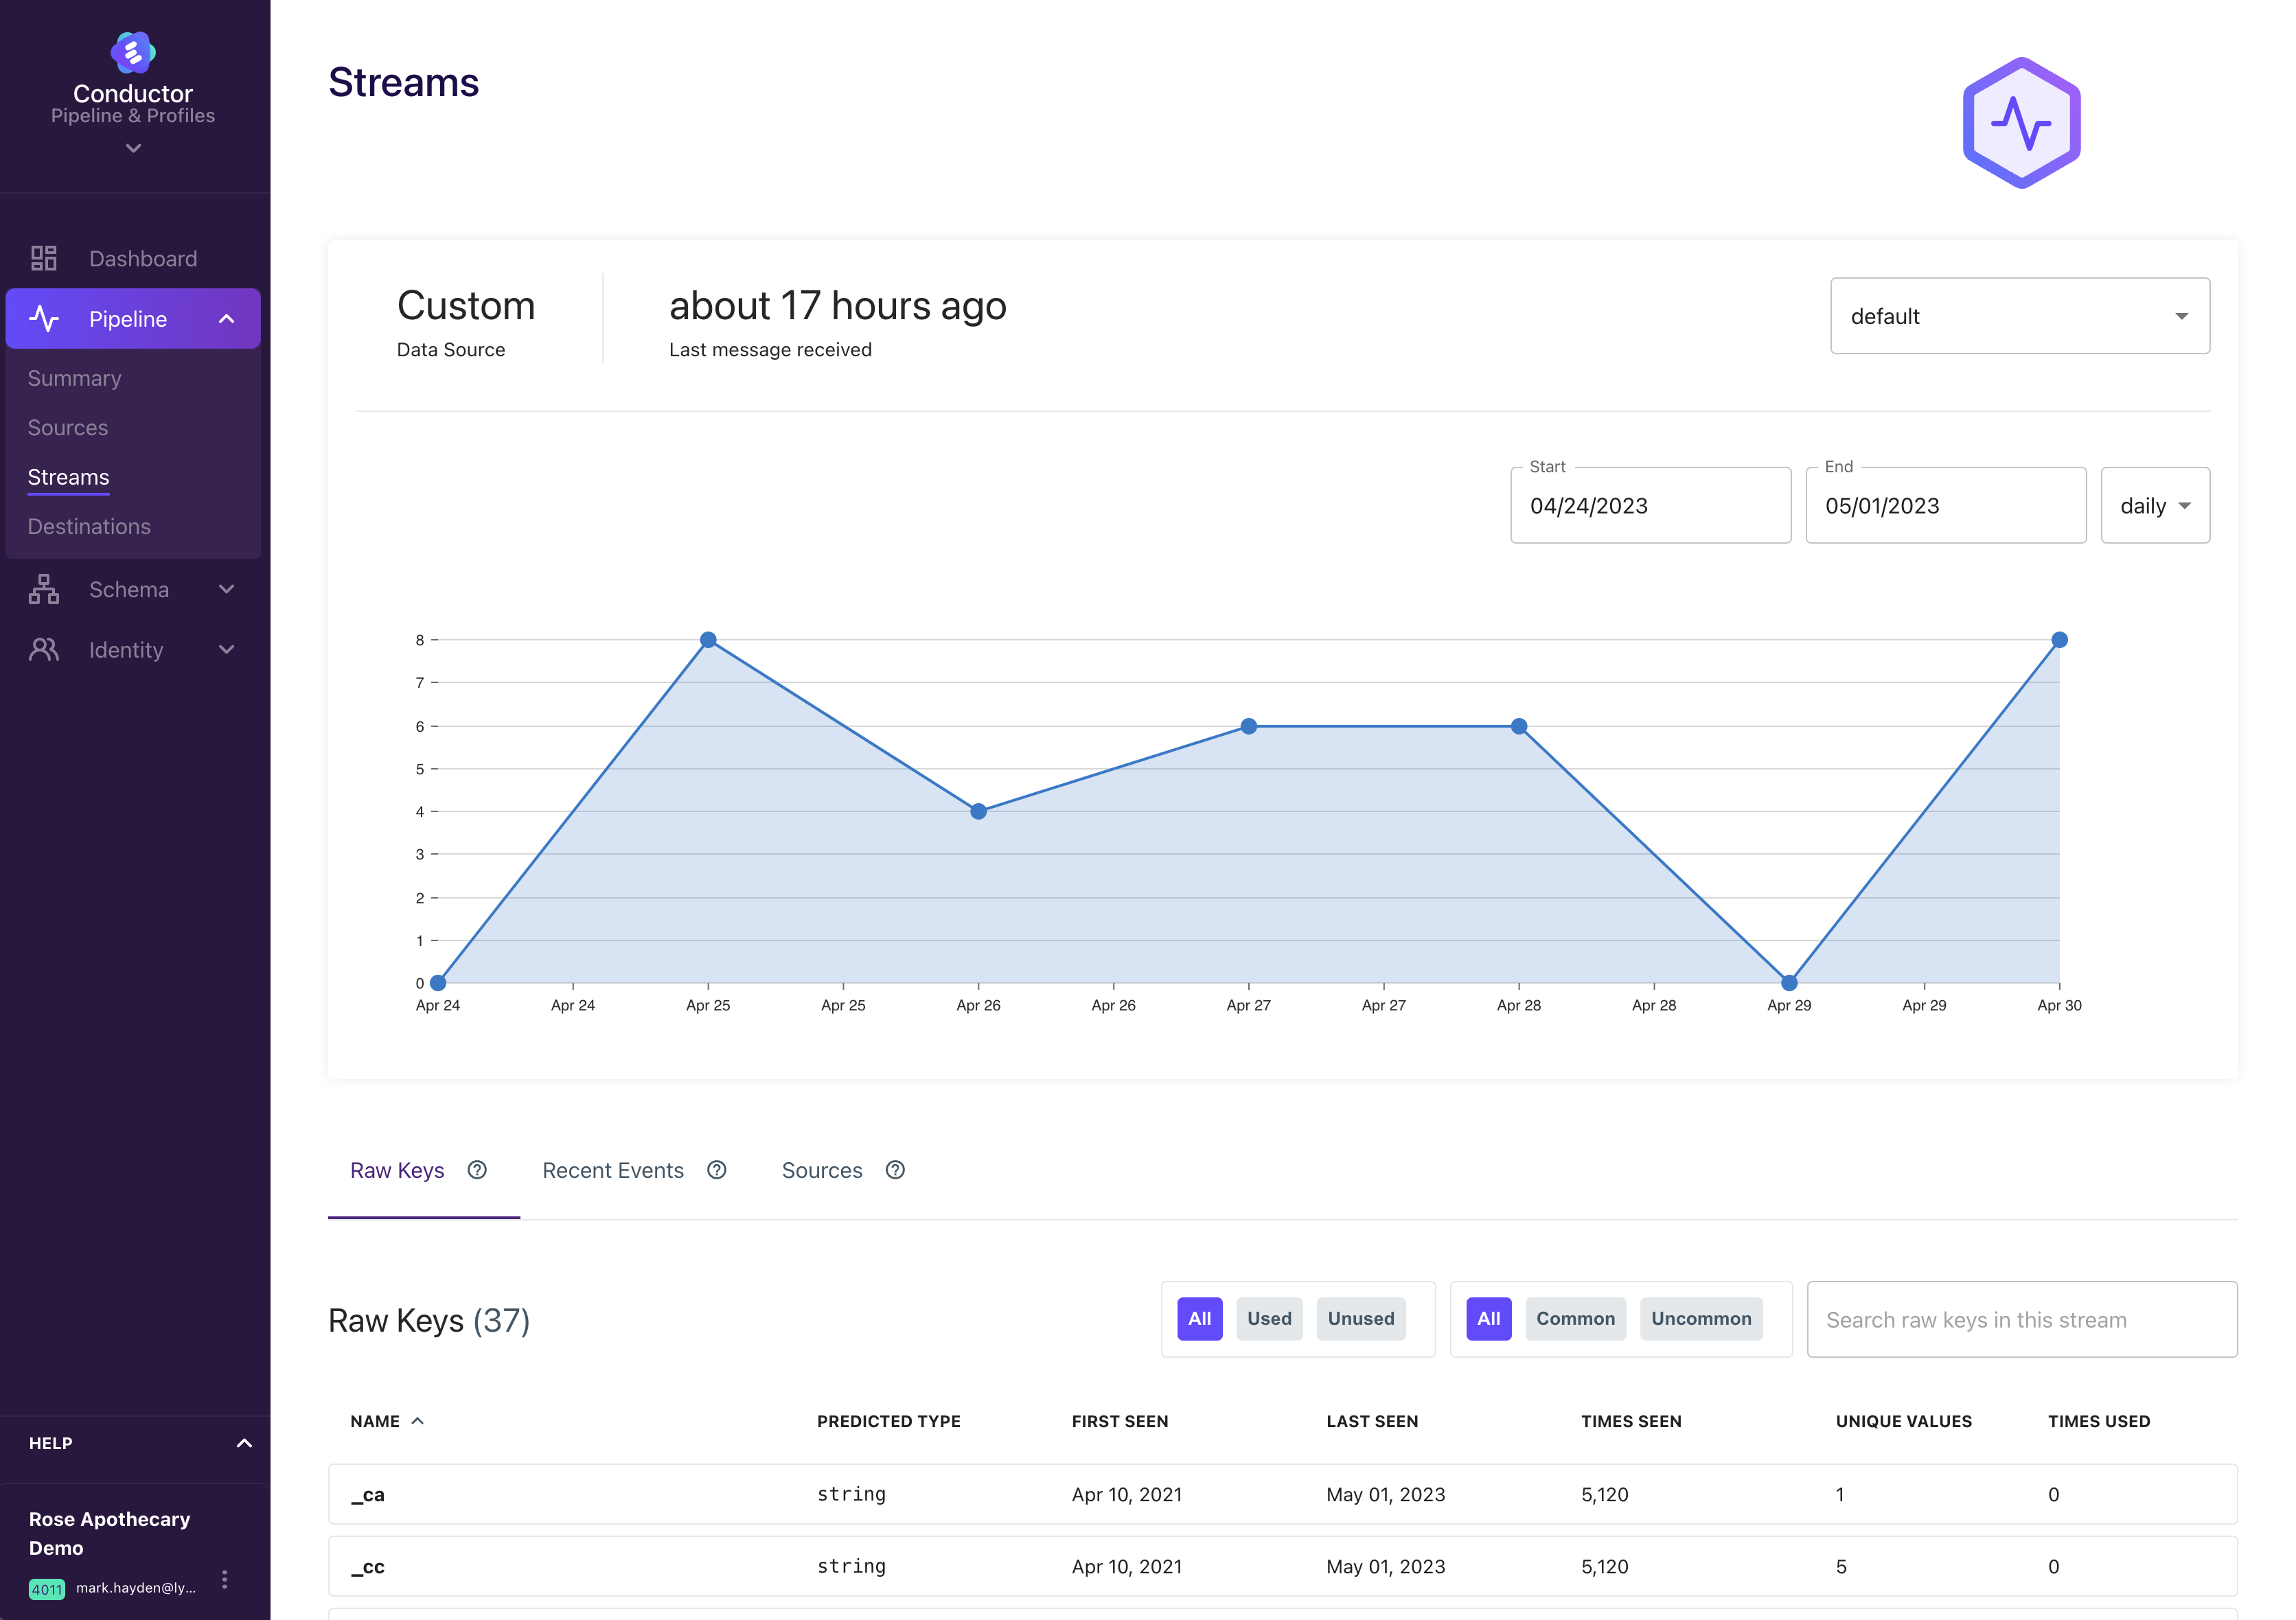Open the Sources sidebar link
Image resolution: width=2296 pixels, height=1620 pixels.
coord(68,428)
